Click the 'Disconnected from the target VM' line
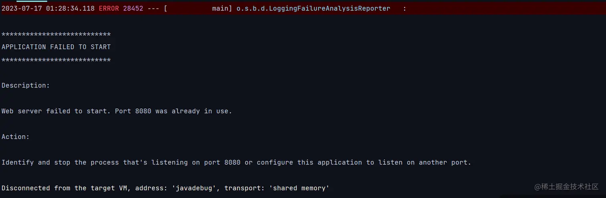The height and width of the screenshot is (198, 606). tap(166, 188)
